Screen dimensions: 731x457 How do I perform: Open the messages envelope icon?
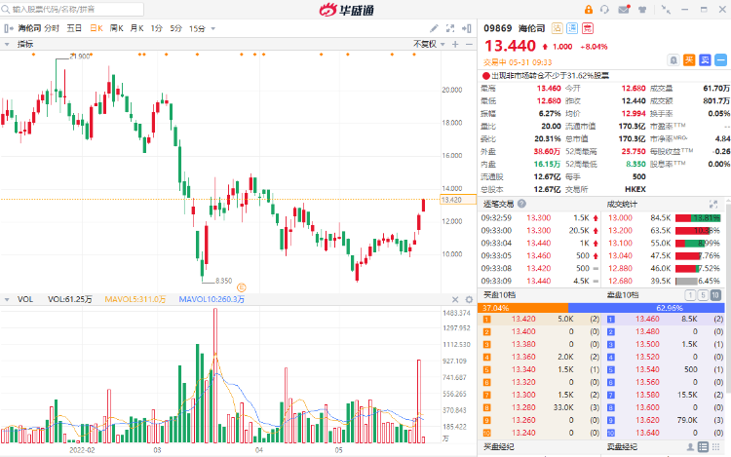click(625, 10)
